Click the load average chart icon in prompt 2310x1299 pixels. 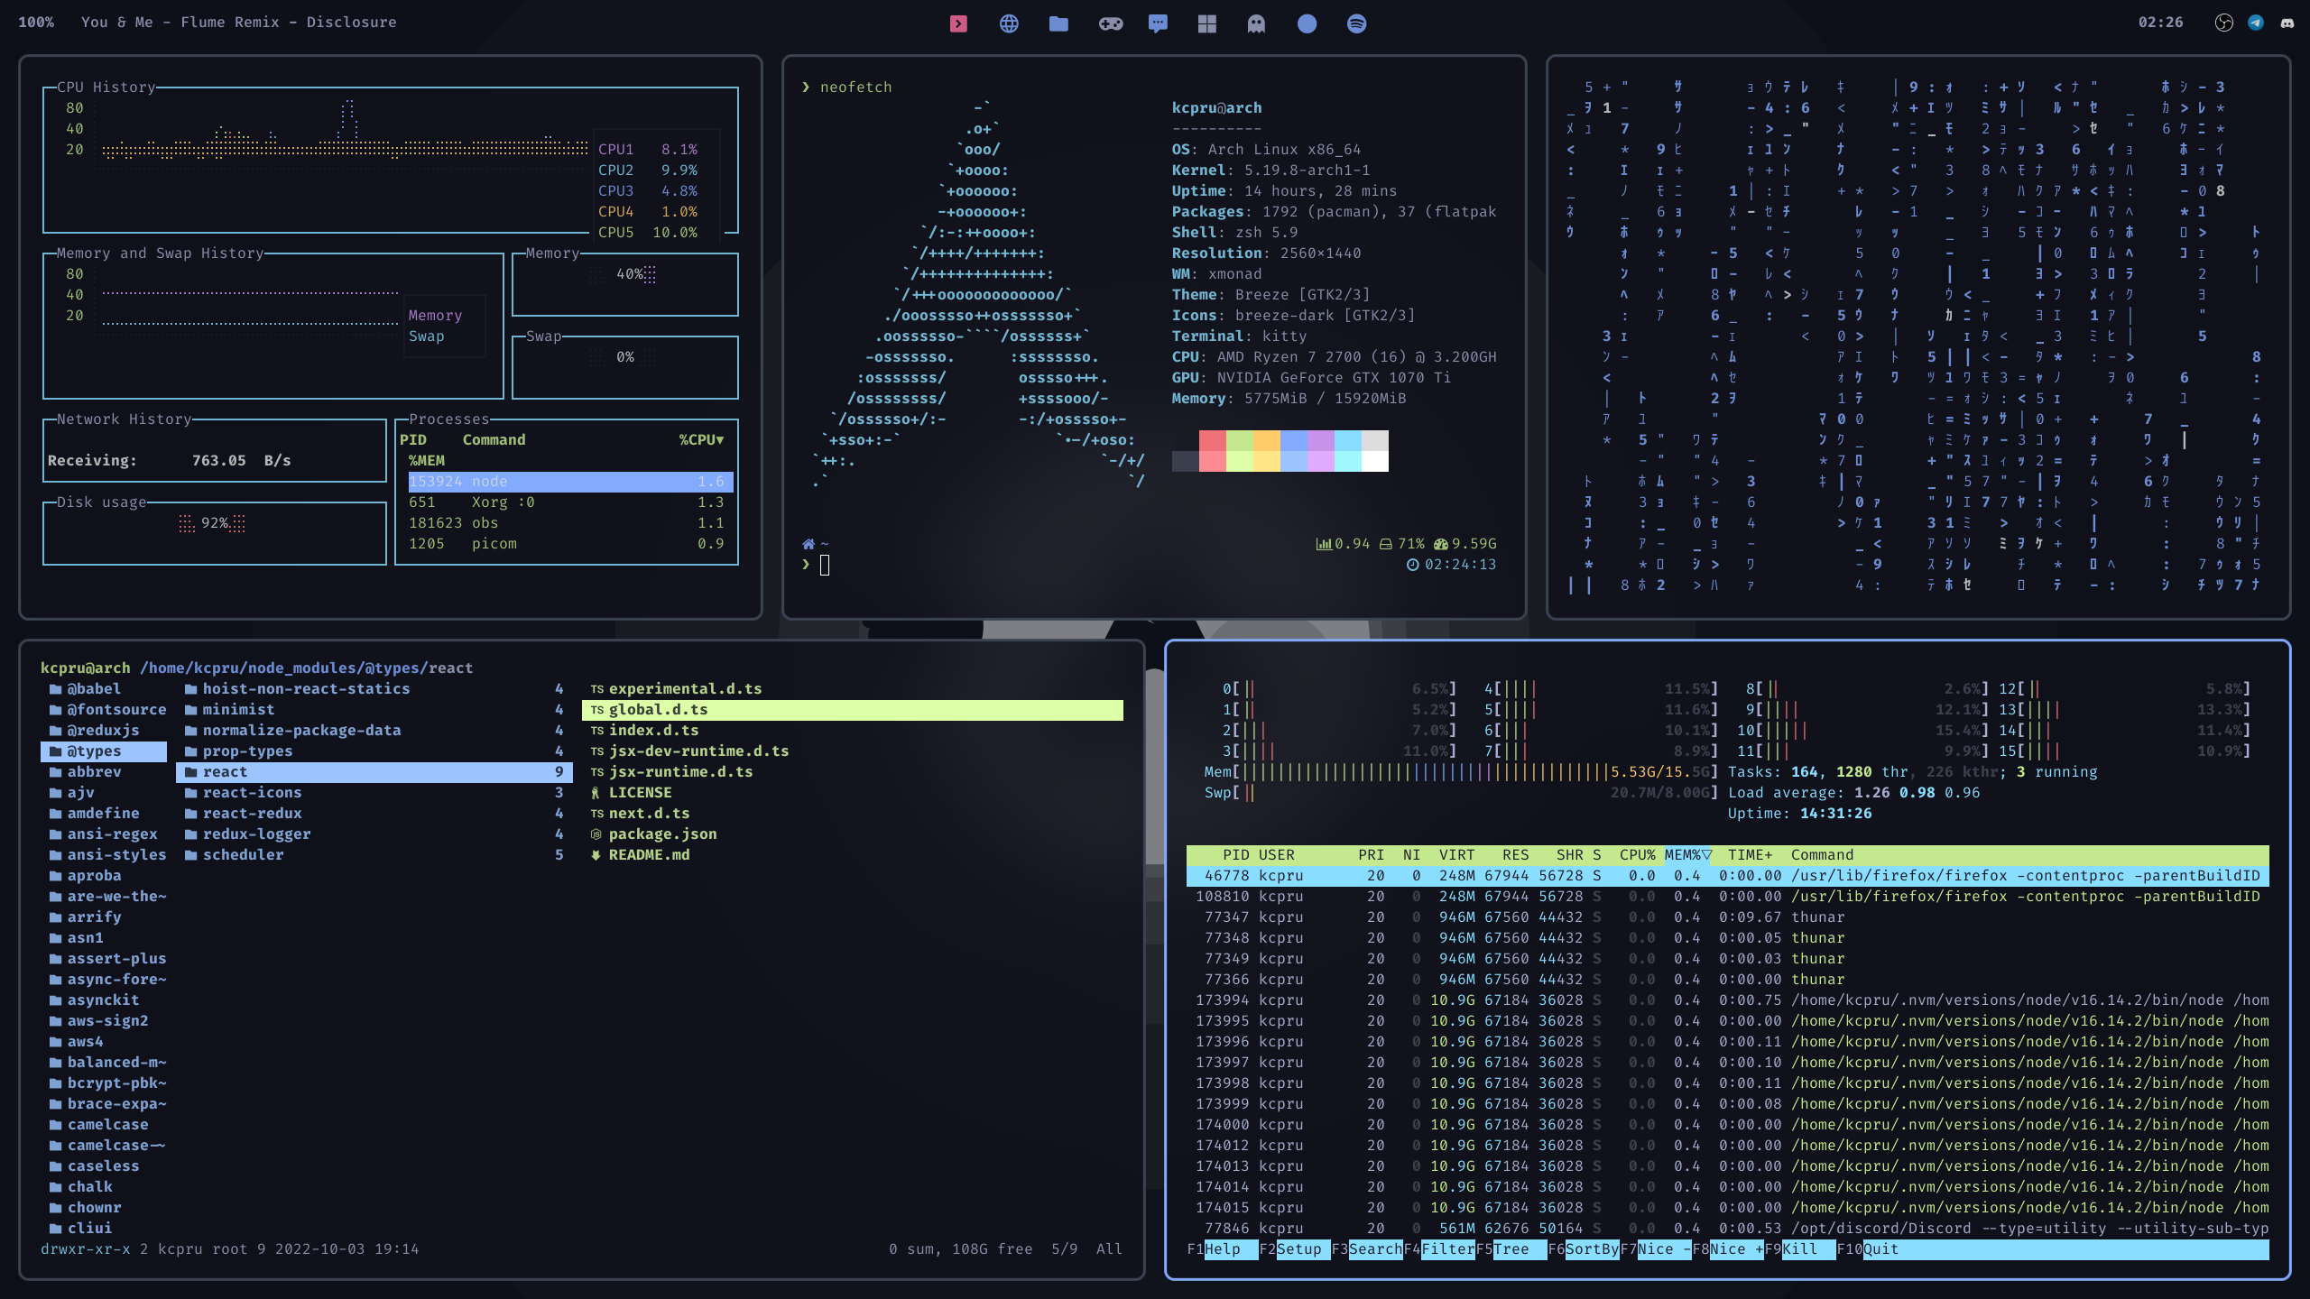pos(1324,544)
